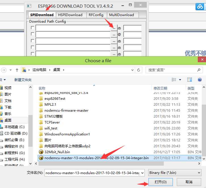Focus the first row file path field
The height and width of the screenshot is (188, 206).
[73, 28]
